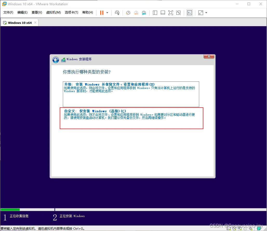
Task: Click the message log status icon
Action: pyautogui.click(x=259, y=228)
